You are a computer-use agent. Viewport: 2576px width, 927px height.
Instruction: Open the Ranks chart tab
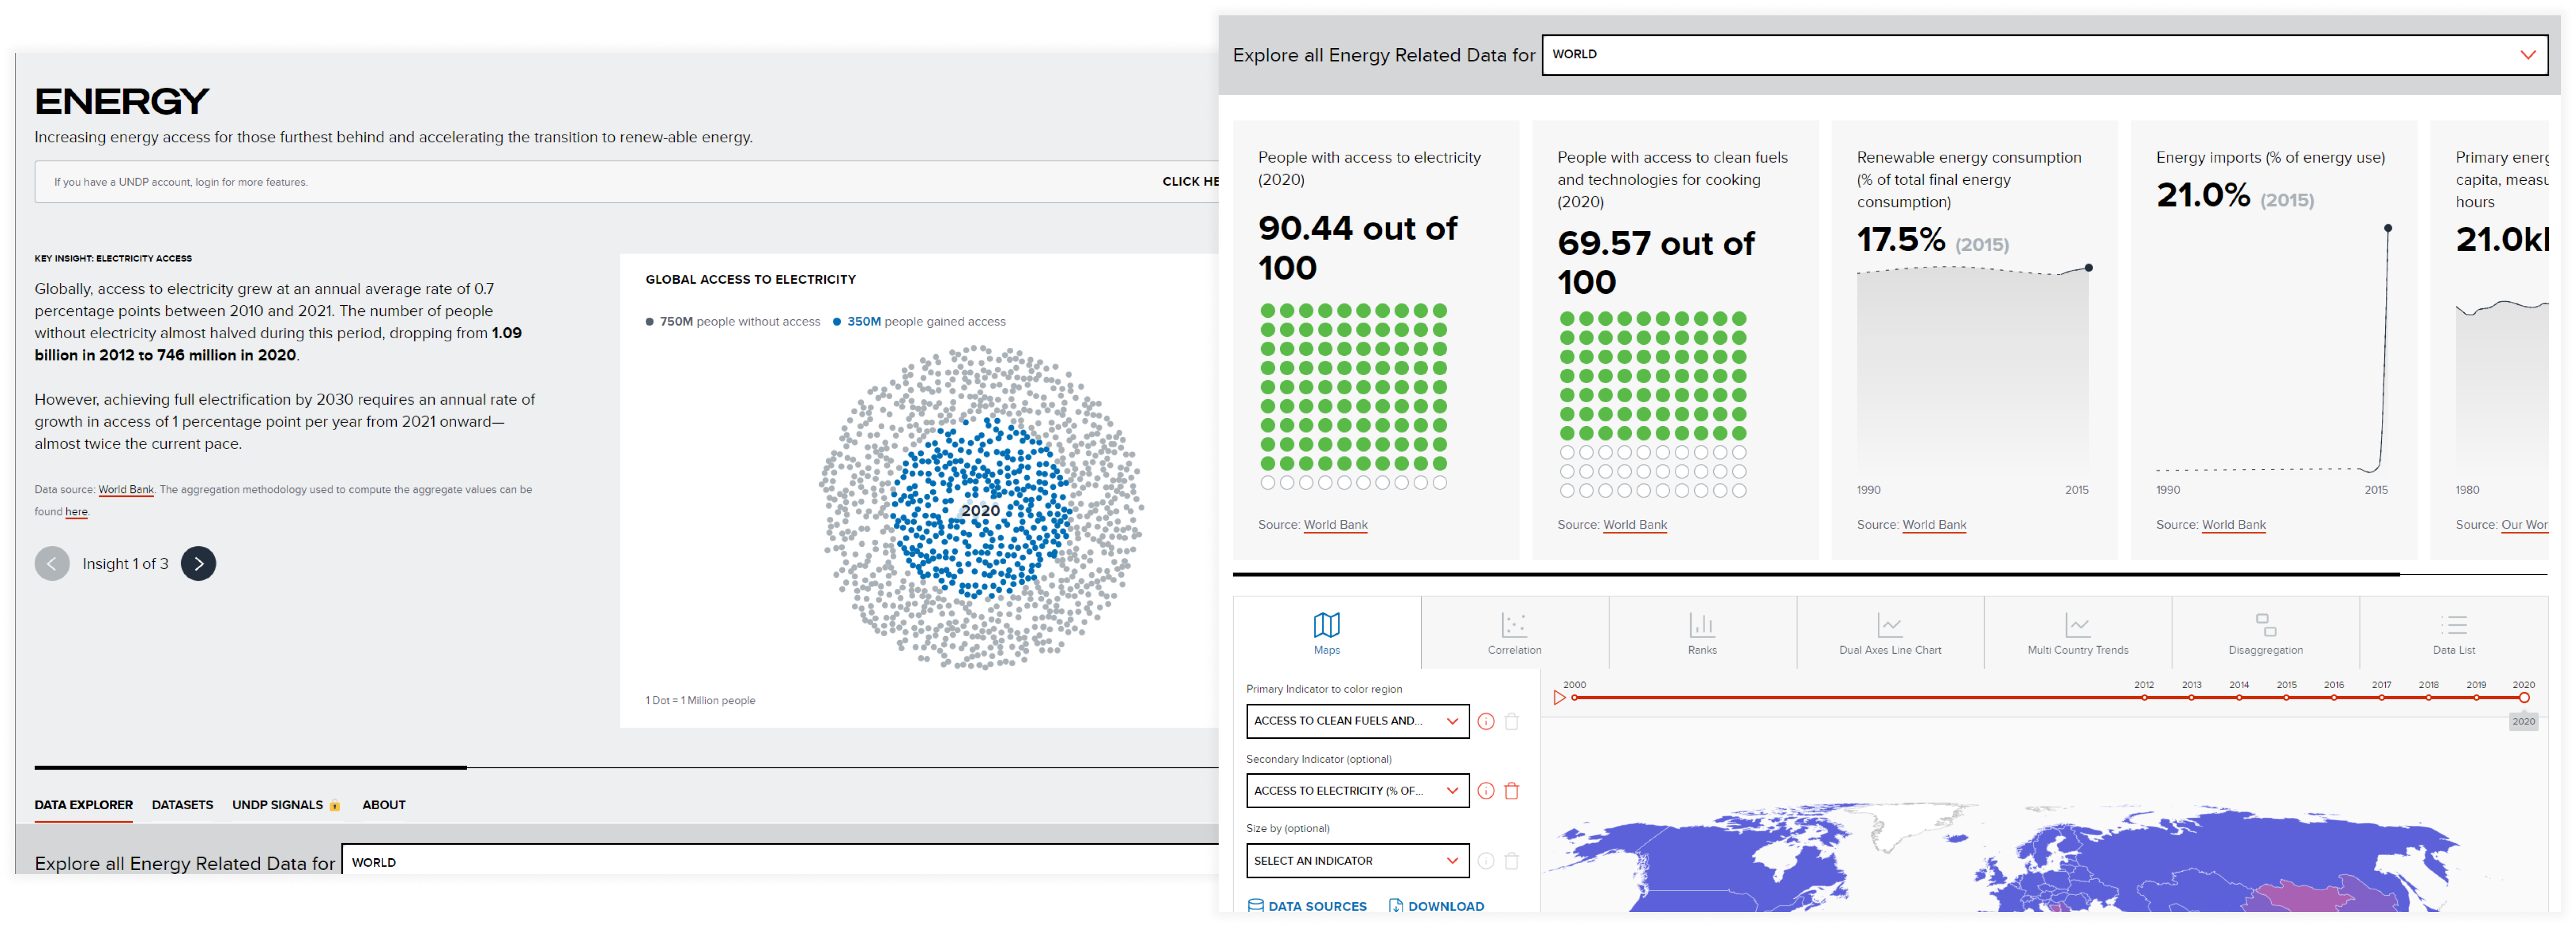tap(1702, 633)
